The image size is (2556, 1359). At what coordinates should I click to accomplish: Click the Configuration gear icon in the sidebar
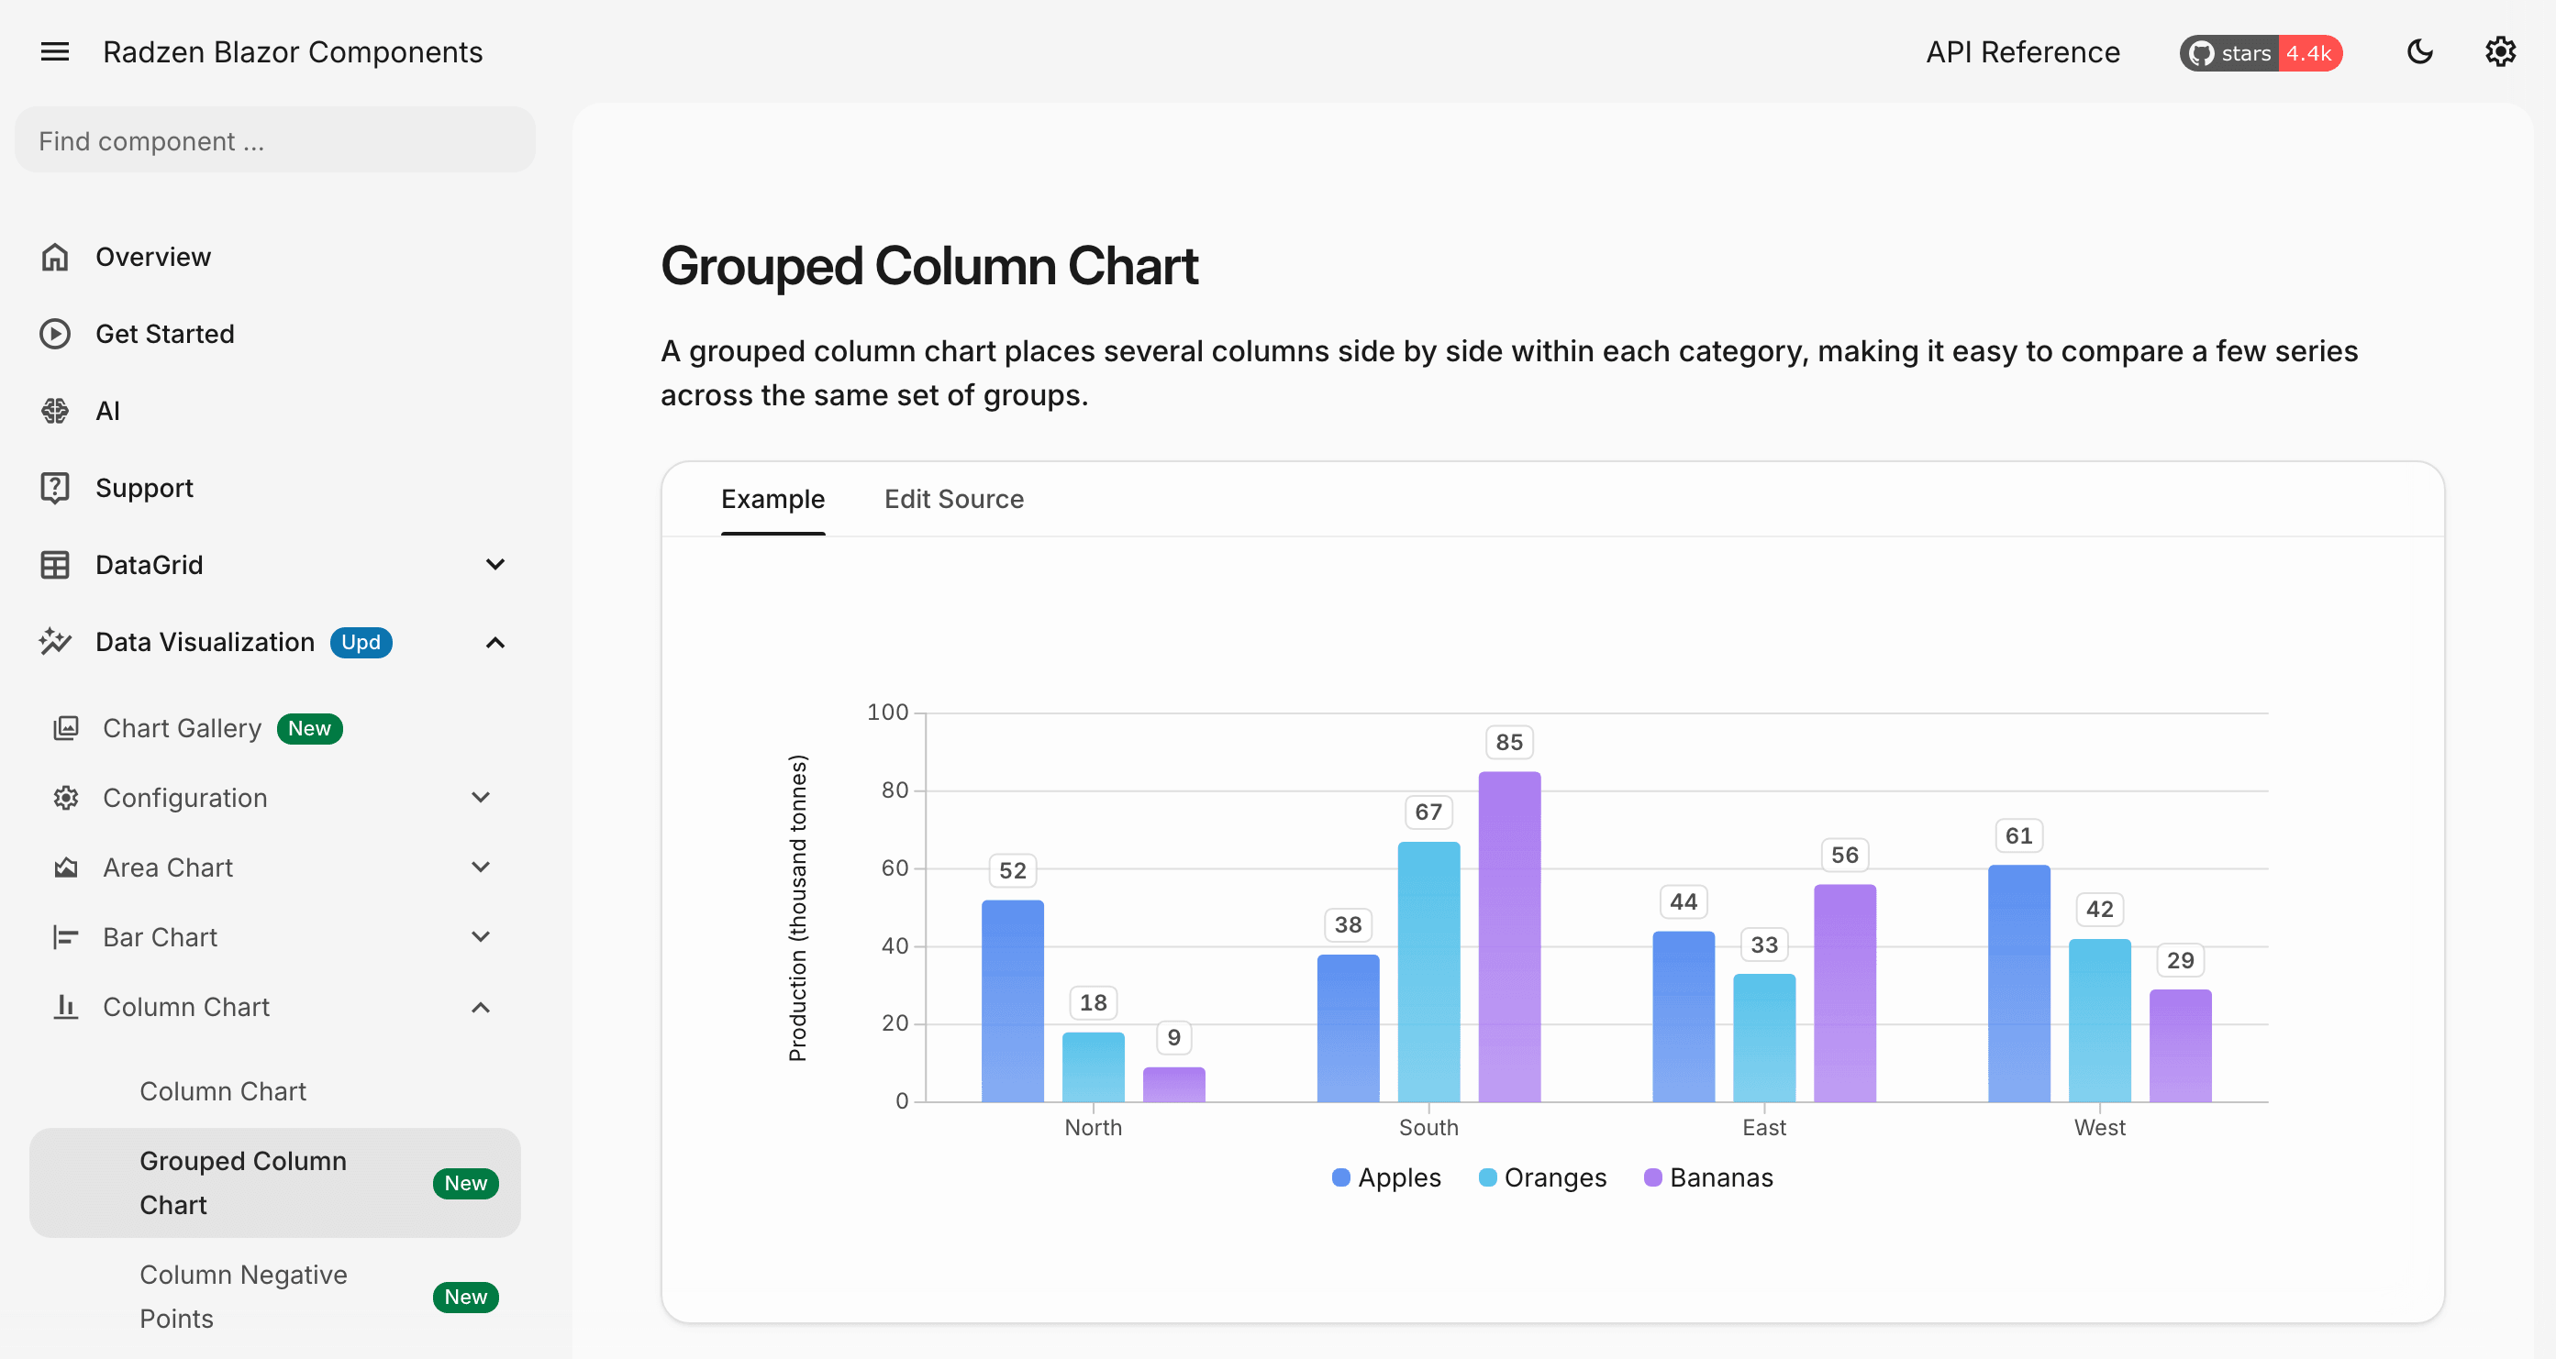[65, 798]
